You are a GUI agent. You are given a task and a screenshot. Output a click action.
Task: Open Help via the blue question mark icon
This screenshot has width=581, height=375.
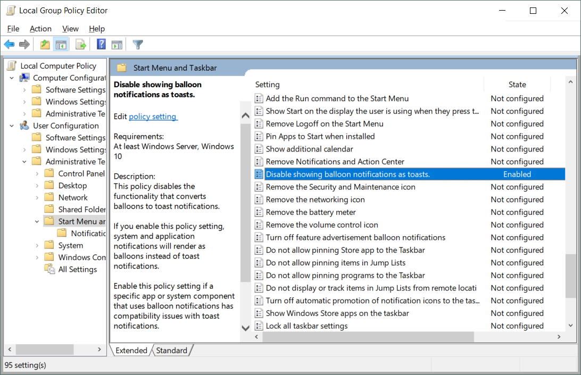point(101,45)
